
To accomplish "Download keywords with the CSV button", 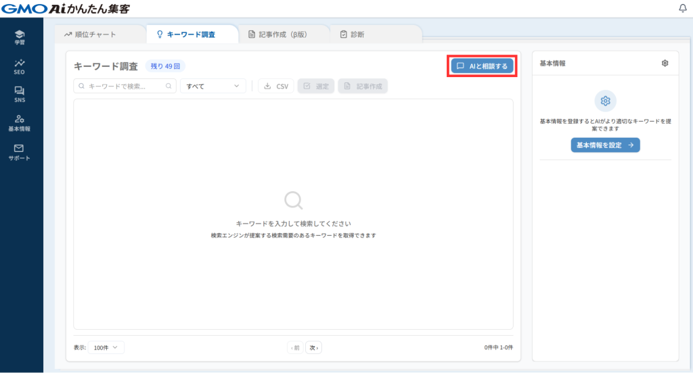I will (276, 86).
